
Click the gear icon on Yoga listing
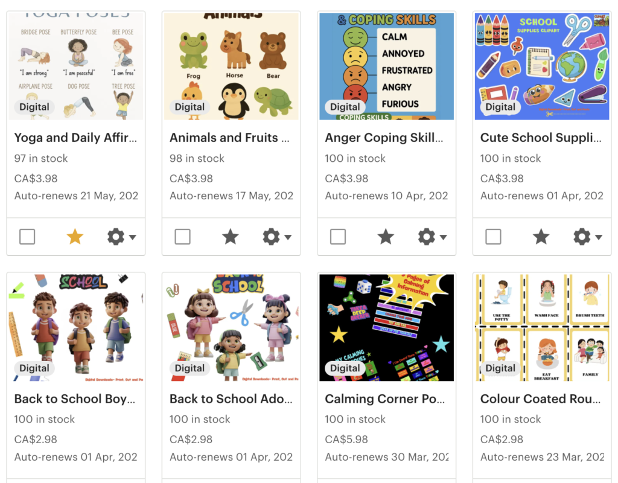click(115, 237)
